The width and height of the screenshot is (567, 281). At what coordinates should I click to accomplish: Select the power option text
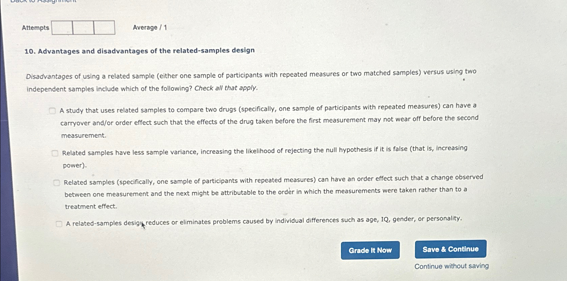(74, 165)
